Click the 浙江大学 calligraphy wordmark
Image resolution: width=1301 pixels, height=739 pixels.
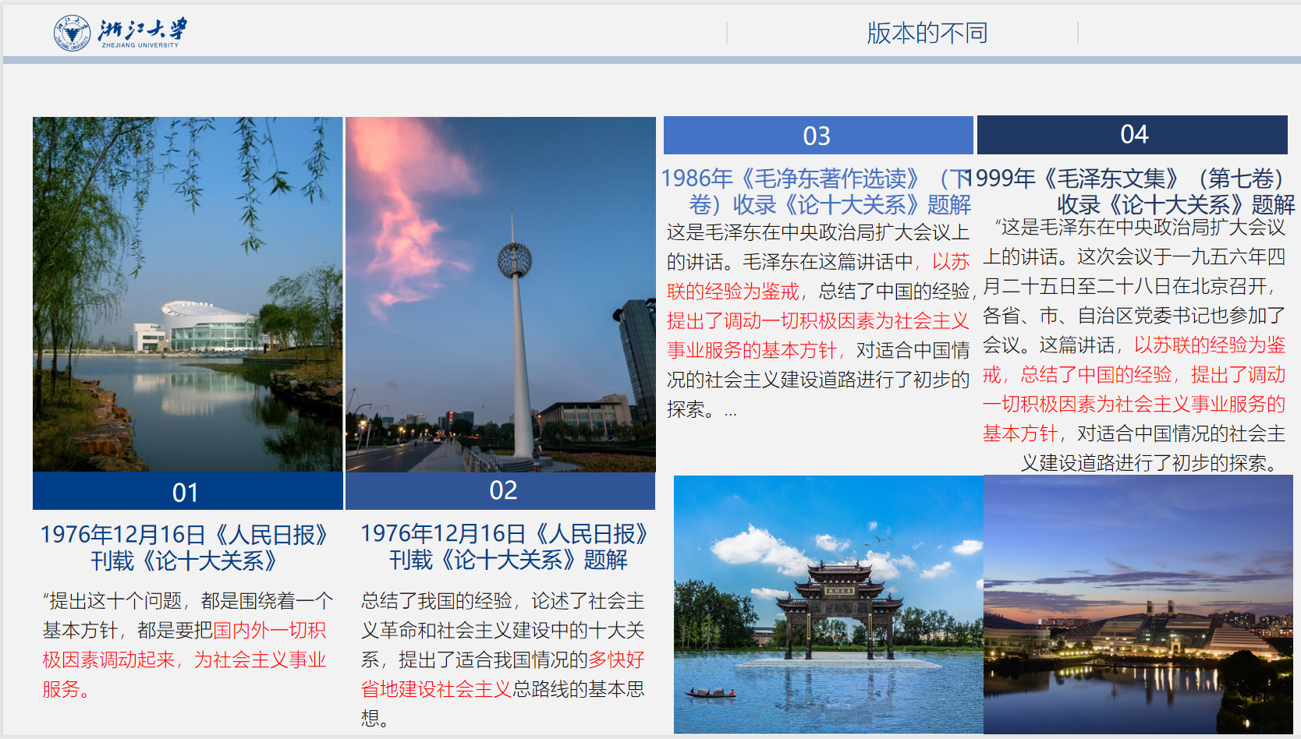point(144,29)
